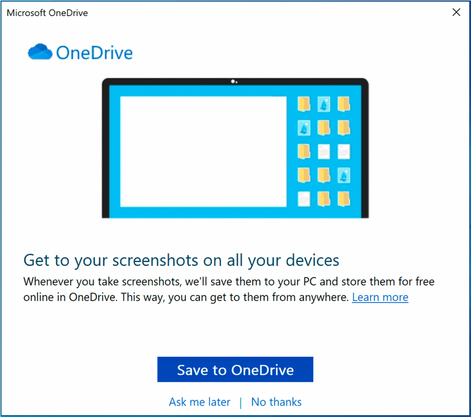Click the paragraph describing screenshot saving to PC
The image size is (471, 417).
pos(229,289)
